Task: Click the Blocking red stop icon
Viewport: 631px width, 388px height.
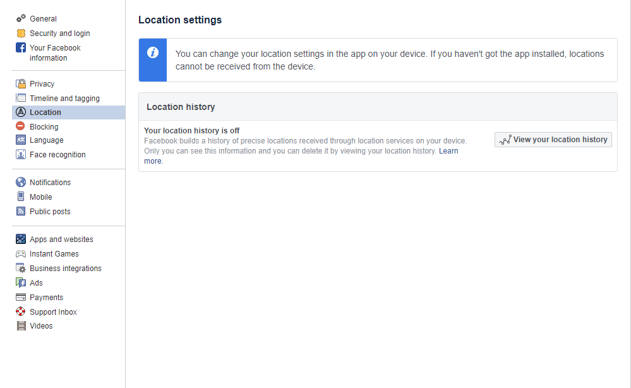Action: [21, 127]
